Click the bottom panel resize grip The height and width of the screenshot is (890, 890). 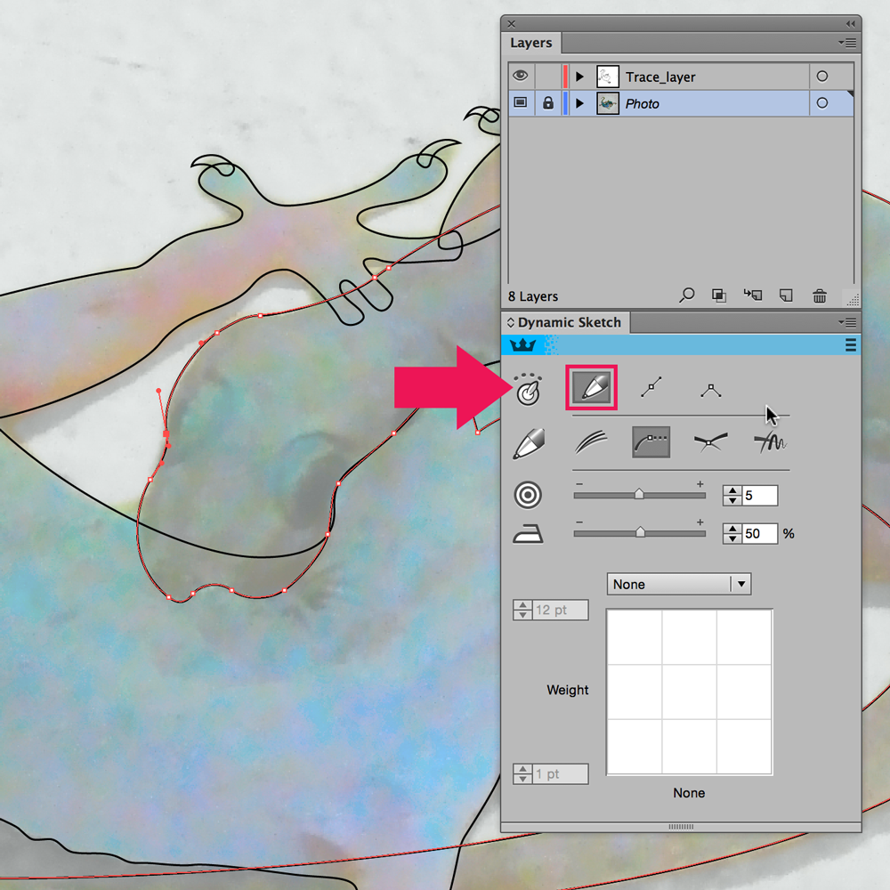tap(681, 827)
